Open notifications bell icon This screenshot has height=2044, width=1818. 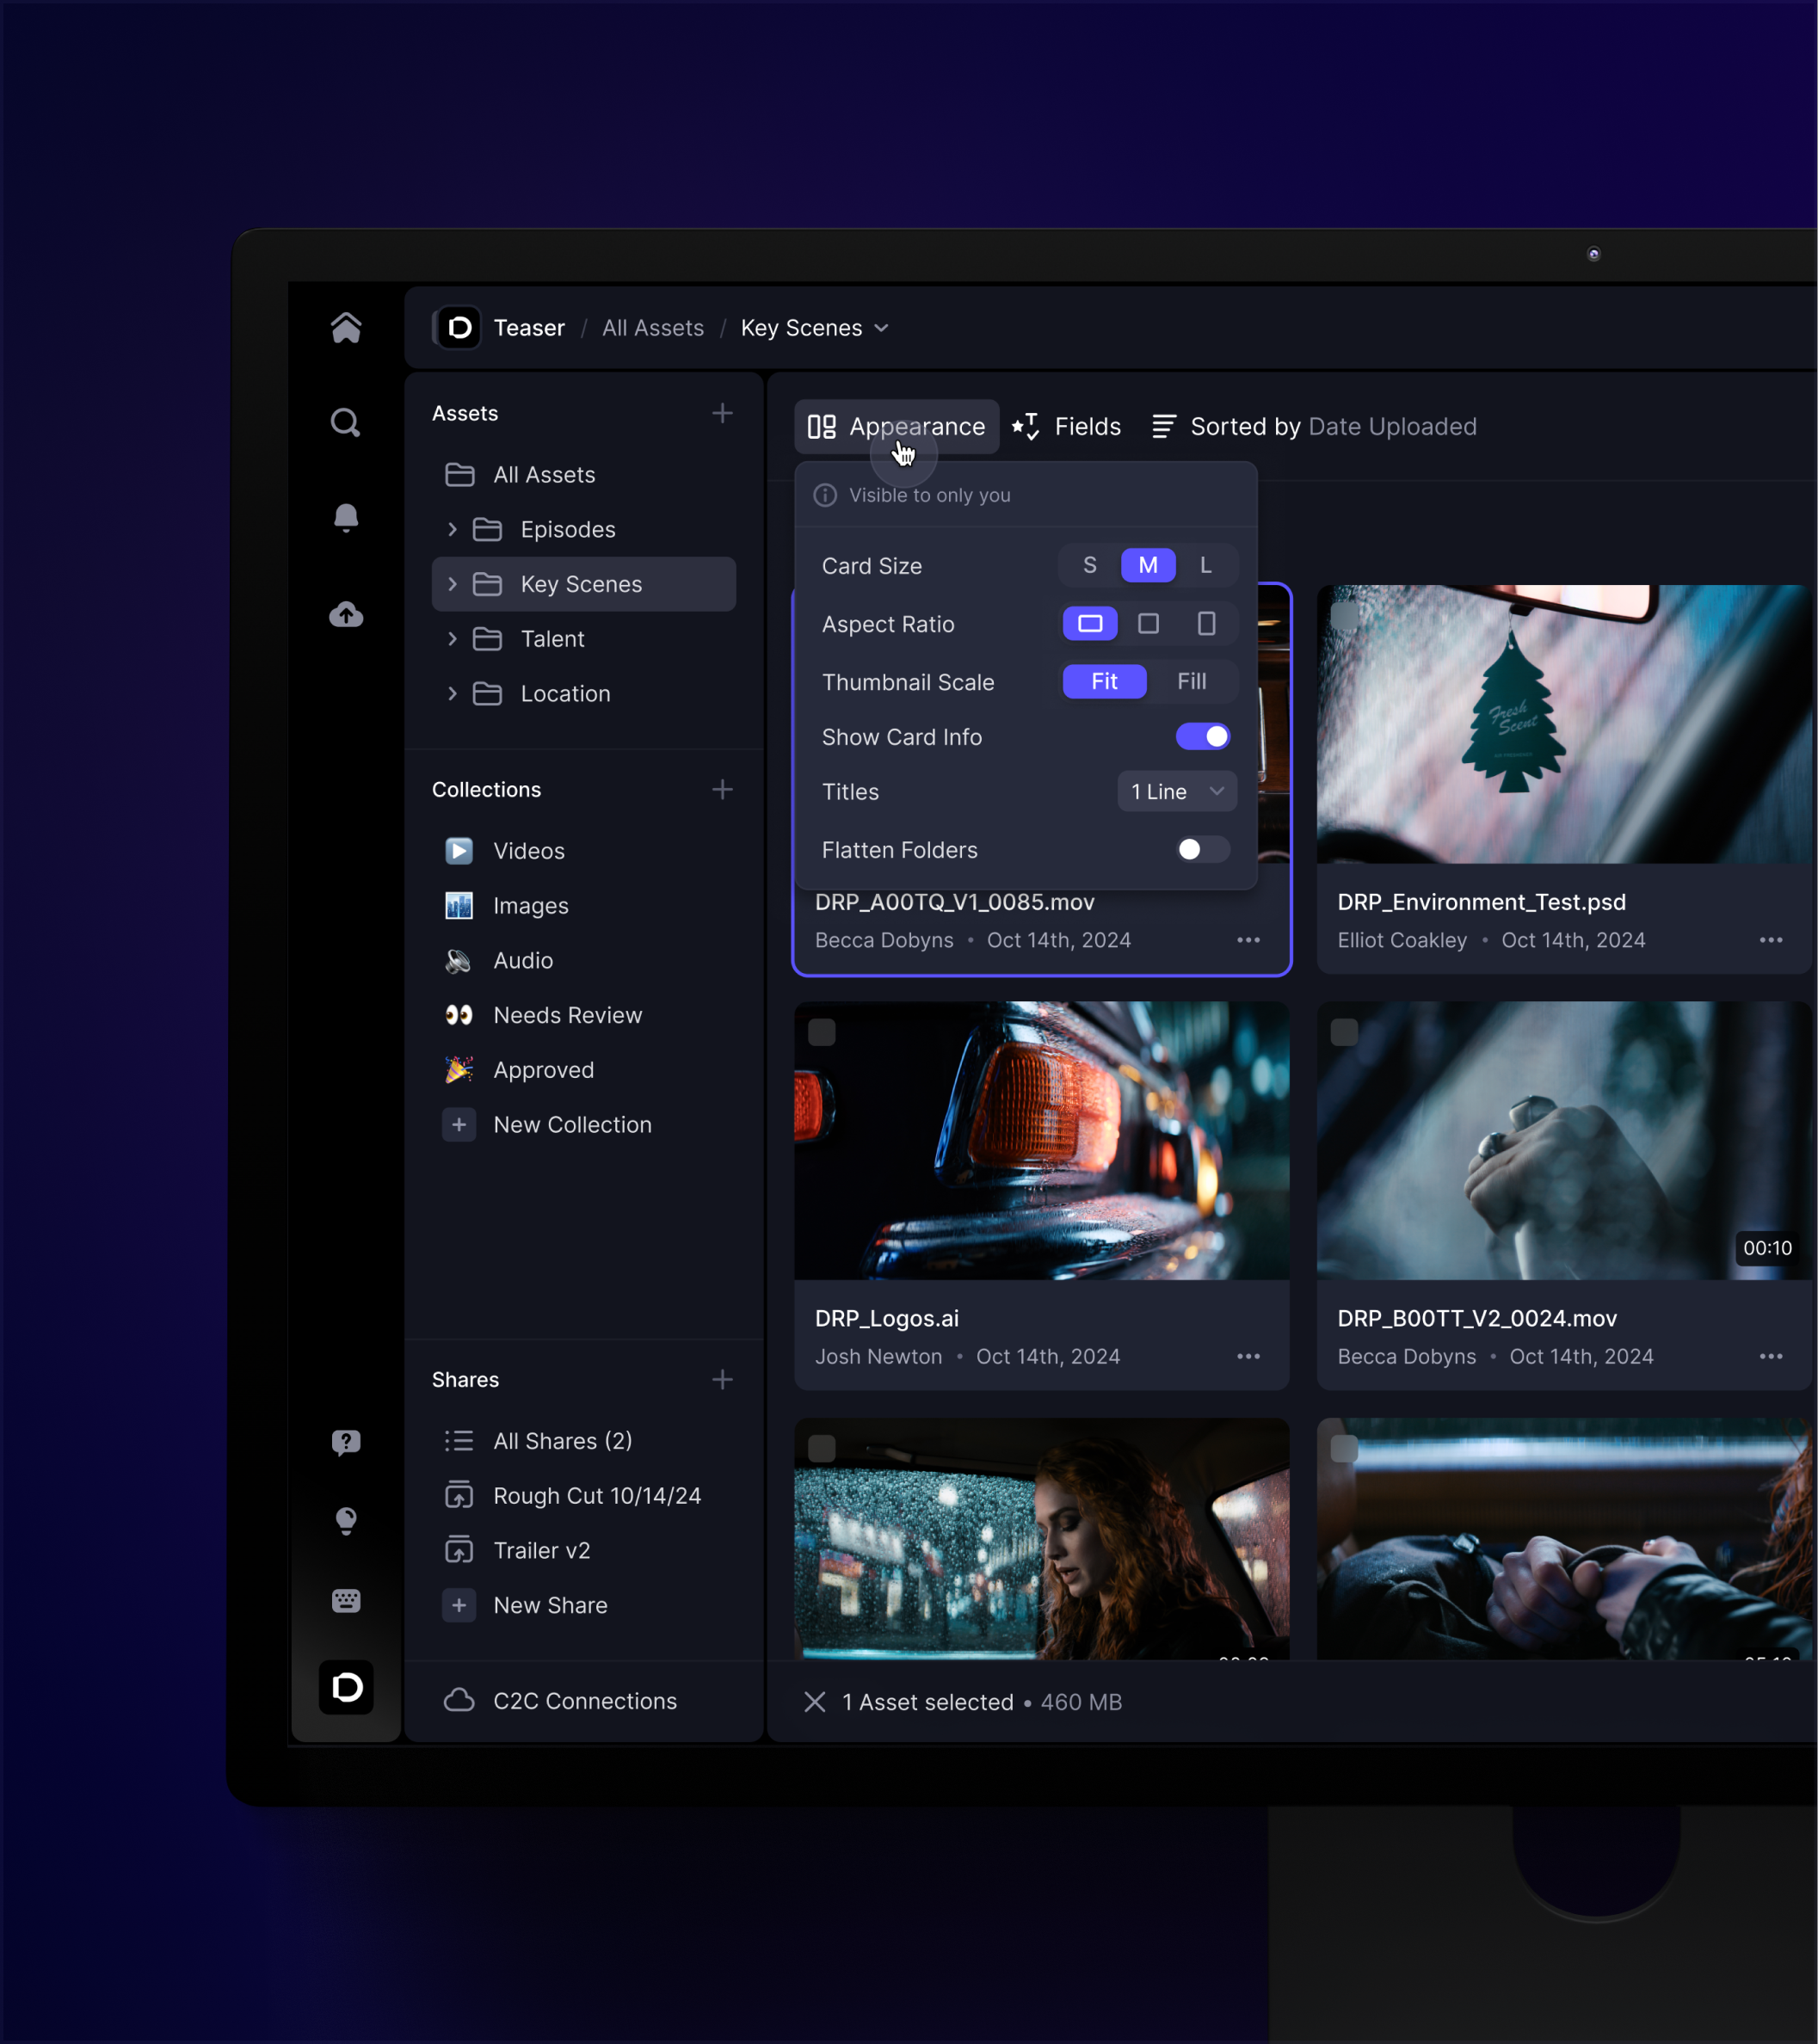click(x=346, y=517)
